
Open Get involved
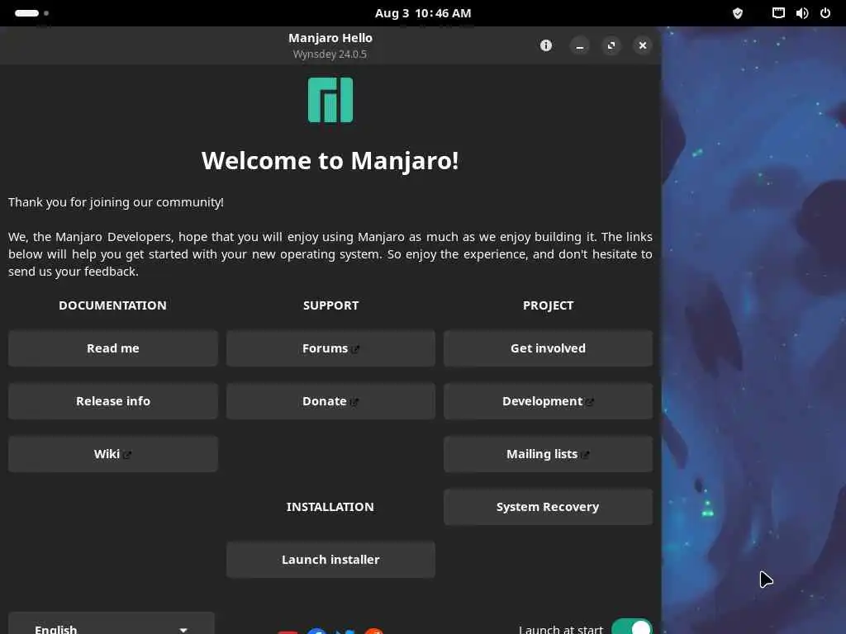point(549,348)
